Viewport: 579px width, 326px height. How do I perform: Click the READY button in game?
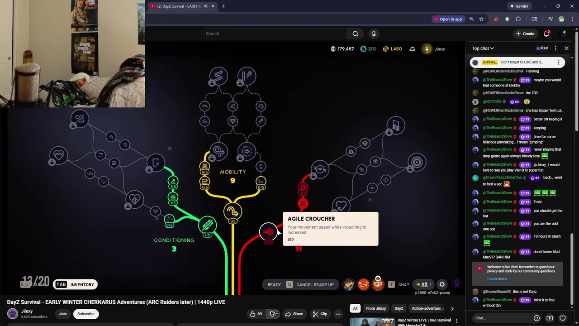point(274,284)
